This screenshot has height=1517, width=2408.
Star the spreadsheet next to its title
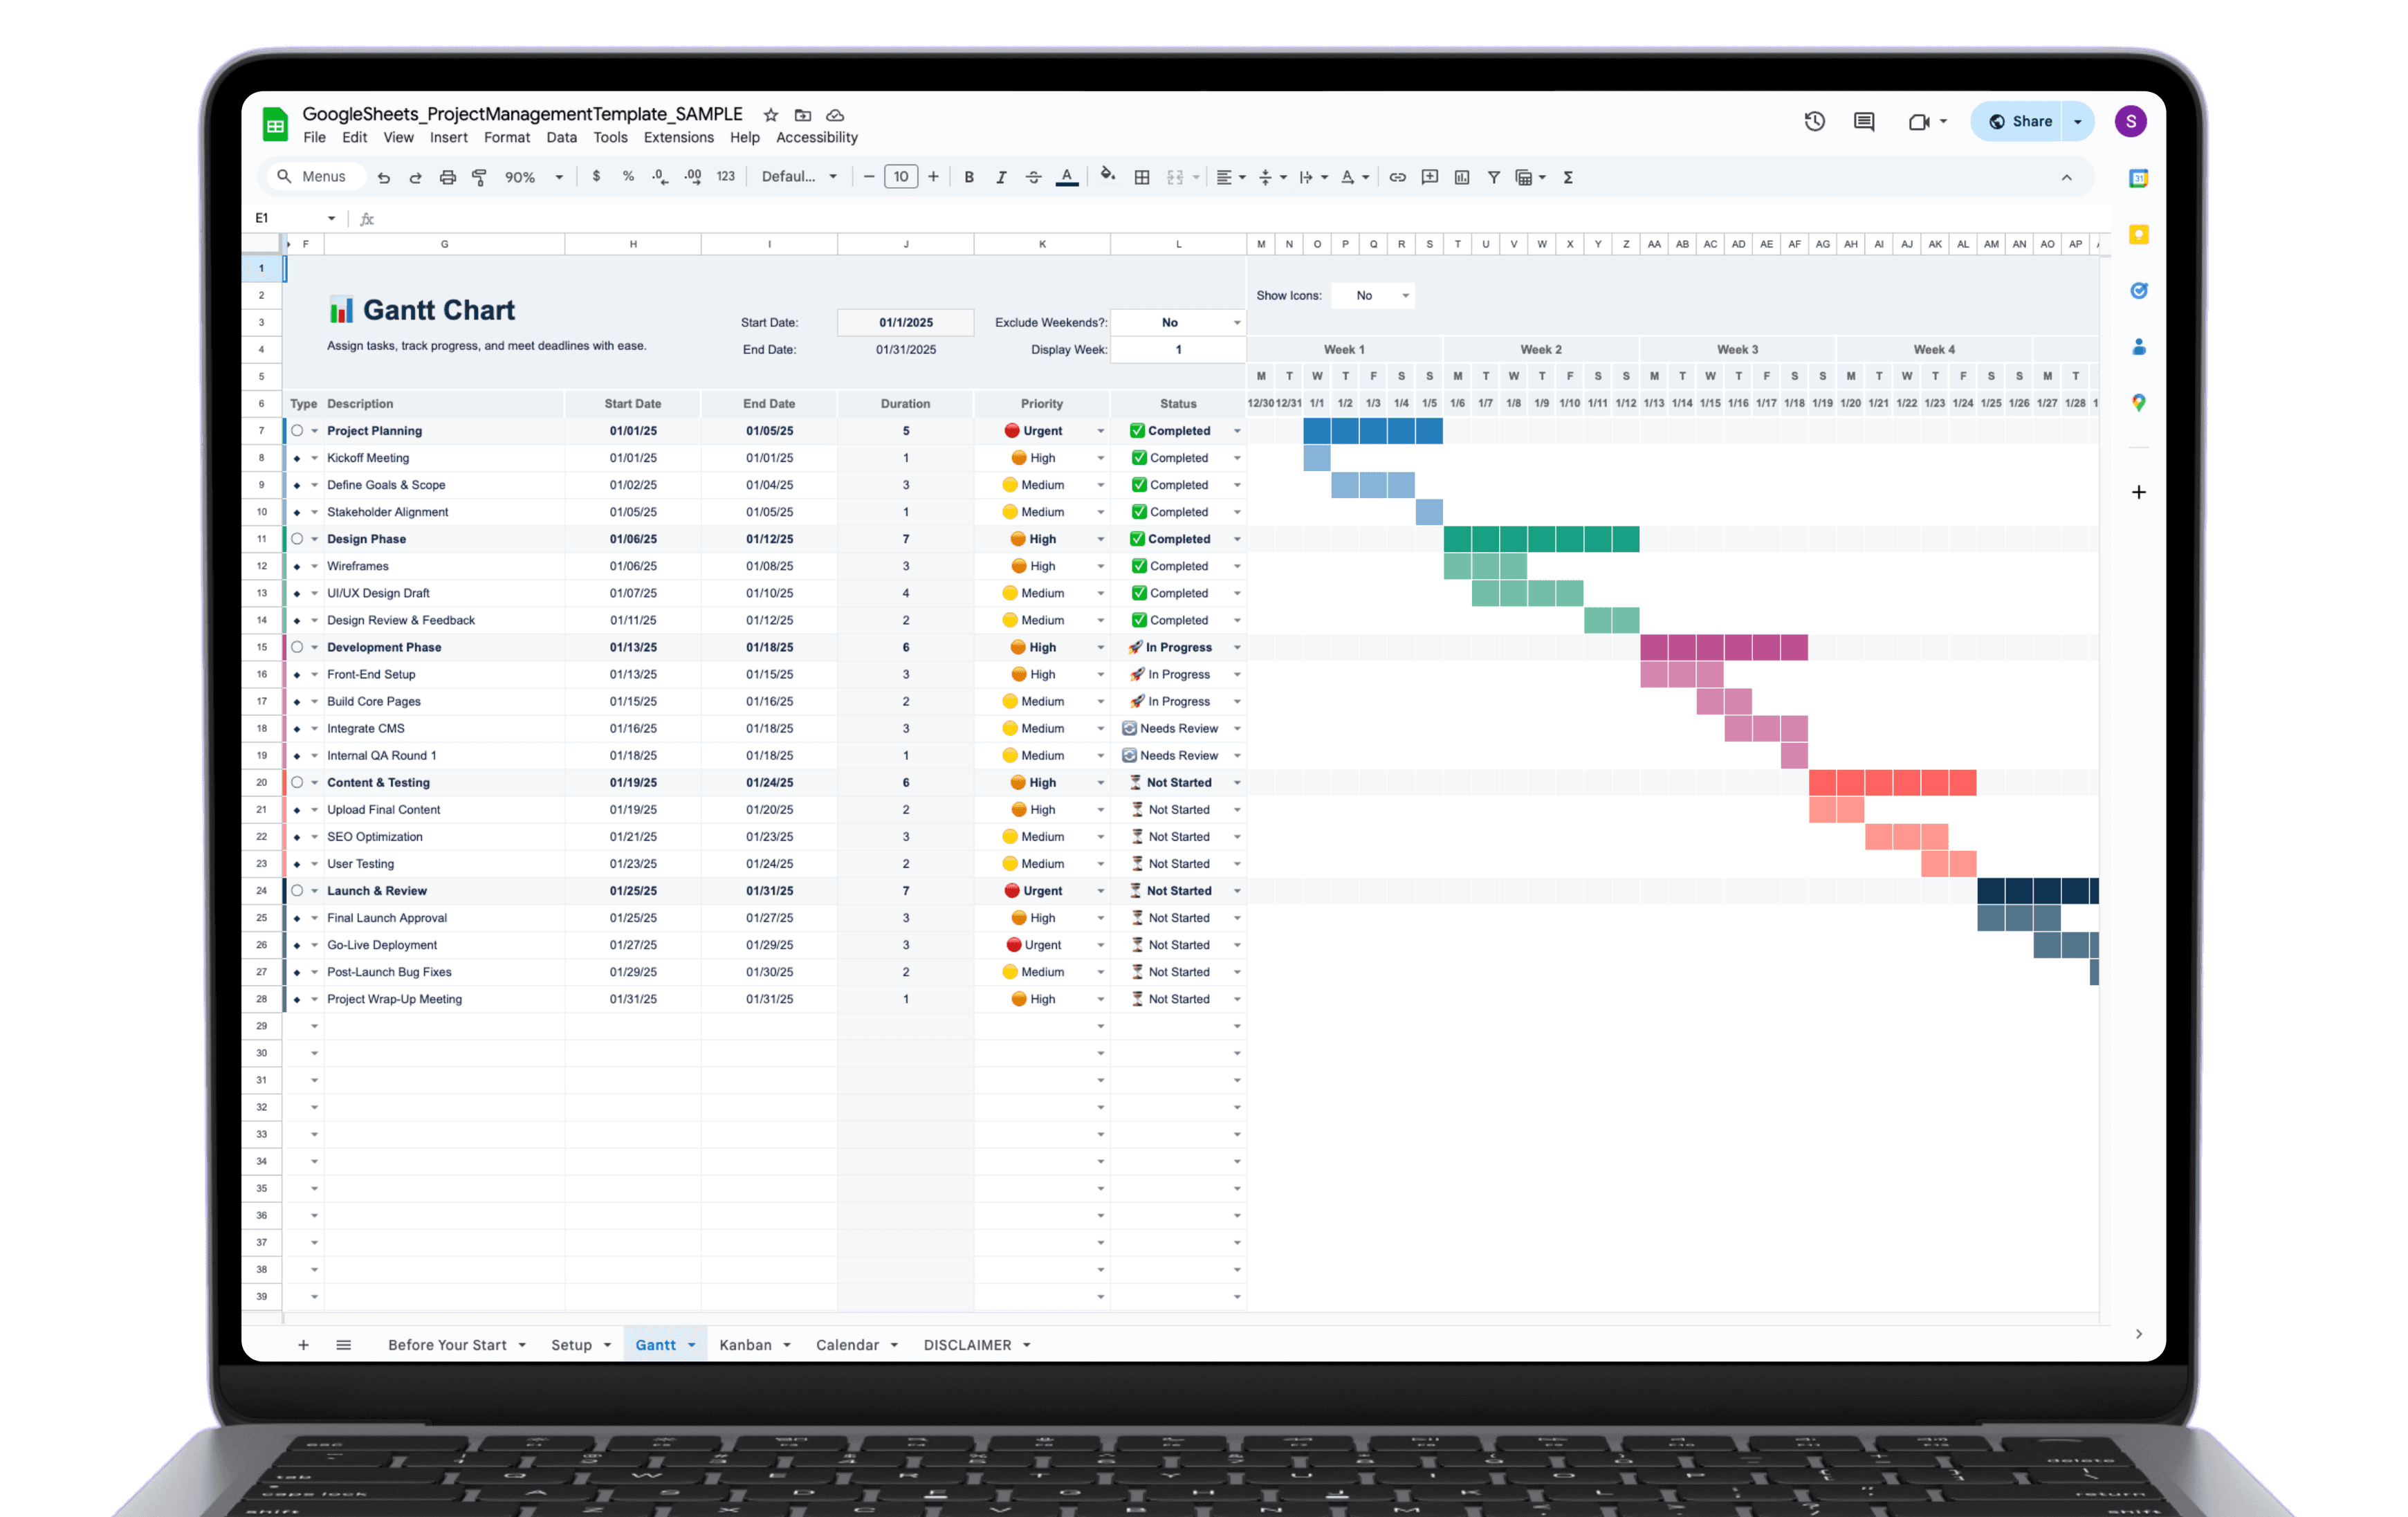pyautogui.click(x=770, y=115)
